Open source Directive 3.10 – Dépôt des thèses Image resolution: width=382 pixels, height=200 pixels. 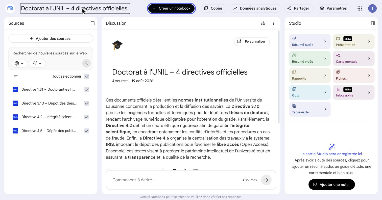tap(49, 103)
